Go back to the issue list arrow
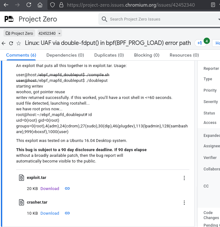 [x=4, y=43]
